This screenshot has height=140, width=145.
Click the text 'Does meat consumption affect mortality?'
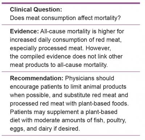[x=65, y=18]
